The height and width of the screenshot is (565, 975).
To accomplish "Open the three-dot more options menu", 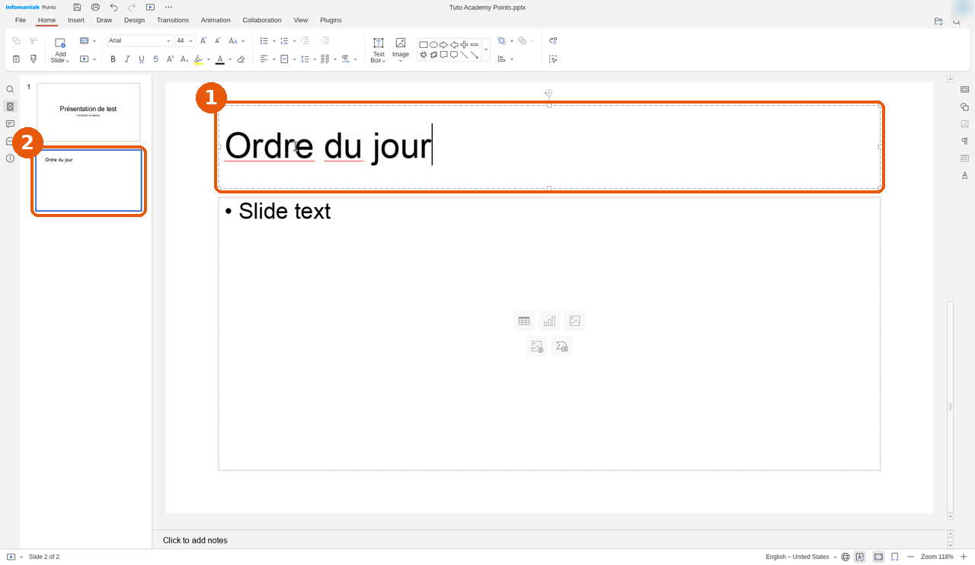I will click(168, 7).
